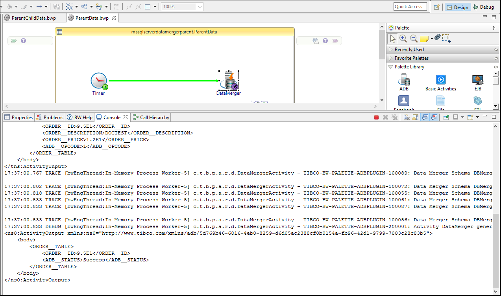Choose the palette Select arrow tool
The image size is (501, 296).
[x=392, y=38]
